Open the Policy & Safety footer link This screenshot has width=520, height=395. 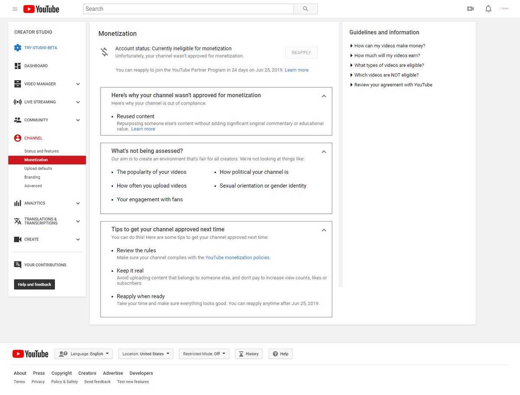(x=65, y=382)
